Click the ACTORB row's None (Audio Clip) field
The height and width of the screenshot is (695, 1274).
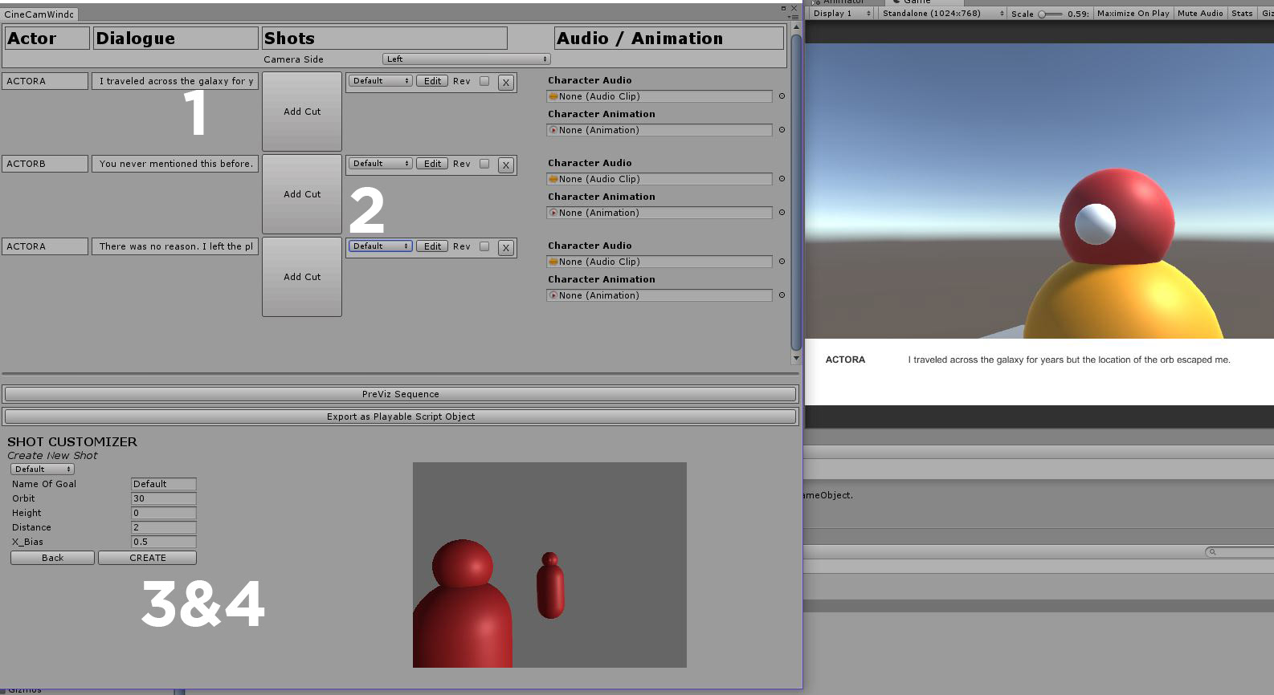tap(659, 179)
